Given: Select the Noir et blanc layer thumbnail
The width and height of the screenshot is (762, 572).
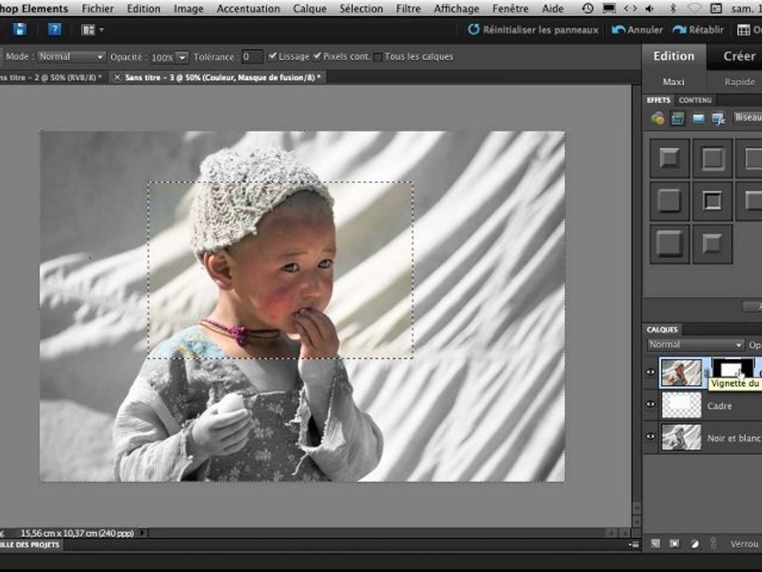Looking at the screenshot, I should point(681,437).
